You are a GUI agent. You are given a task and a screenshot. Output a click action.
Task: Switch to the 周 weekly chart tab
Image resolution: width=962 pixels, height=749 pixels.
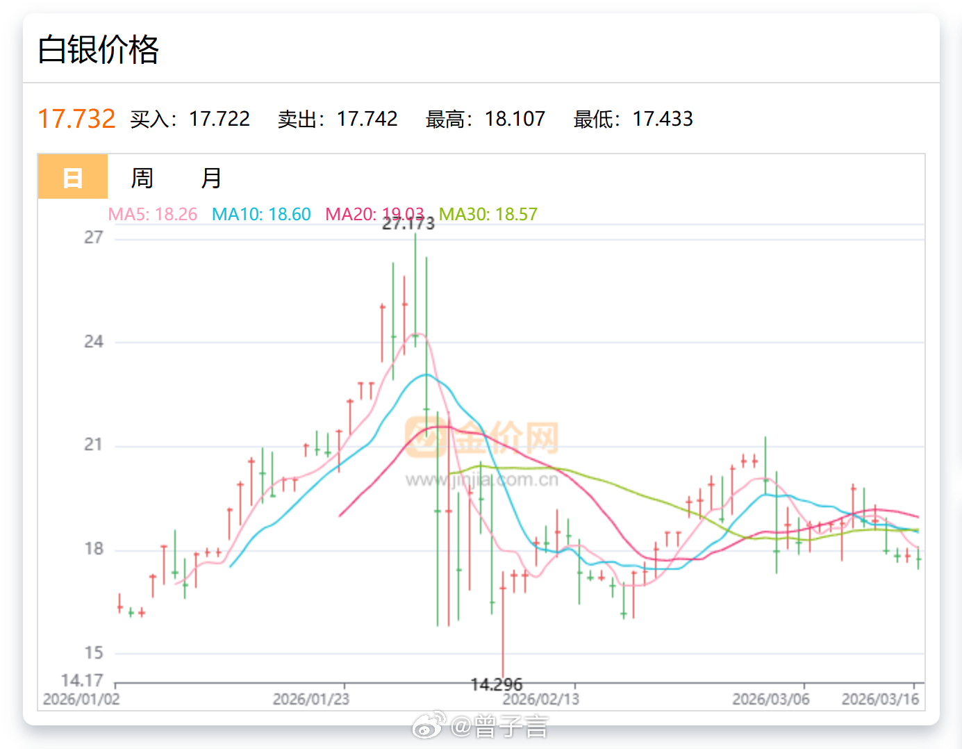142,178
